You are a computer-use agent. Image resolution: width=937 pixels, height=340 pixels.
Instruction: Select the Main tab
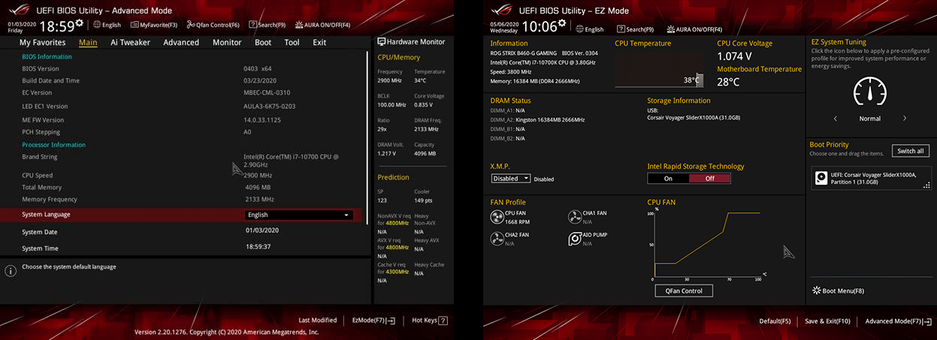click(88, 43)
